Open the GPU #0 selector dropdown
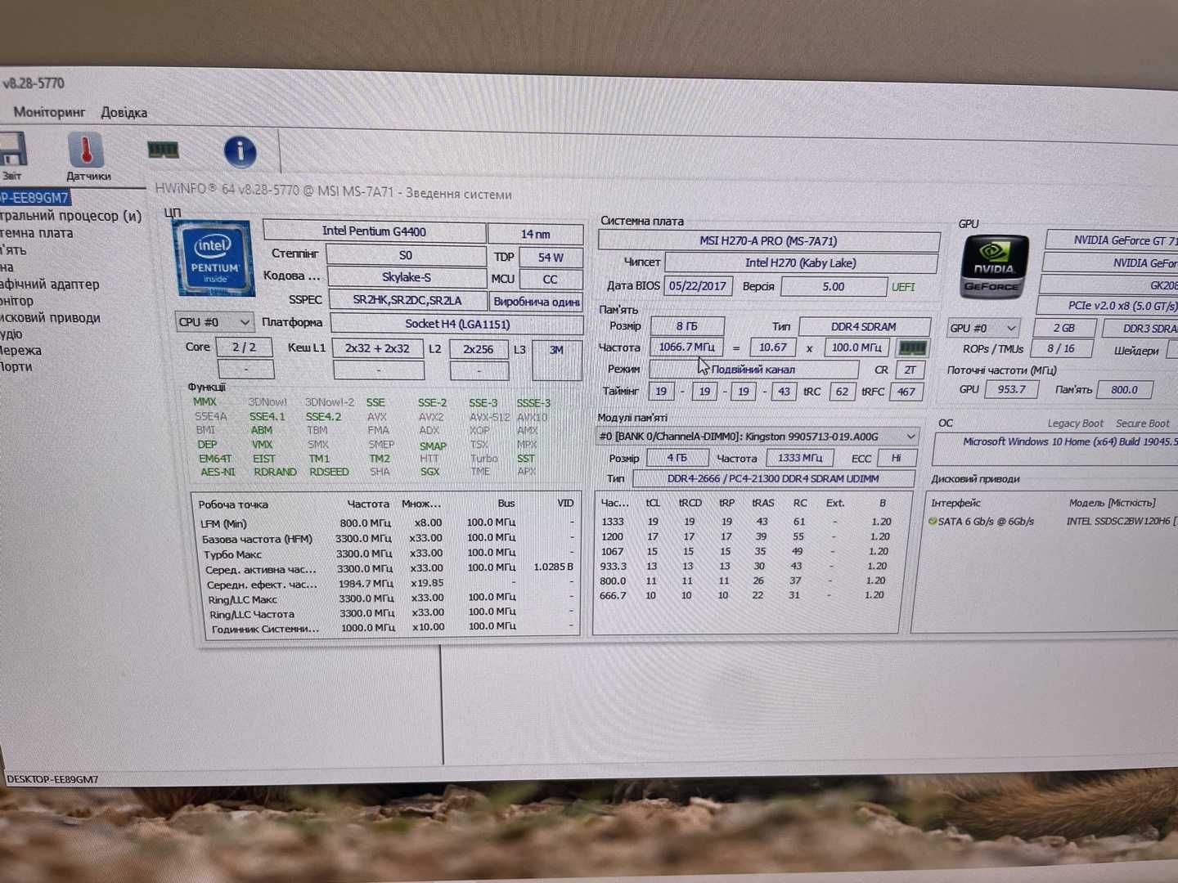 pyautogui.click(x=983, y=328)
